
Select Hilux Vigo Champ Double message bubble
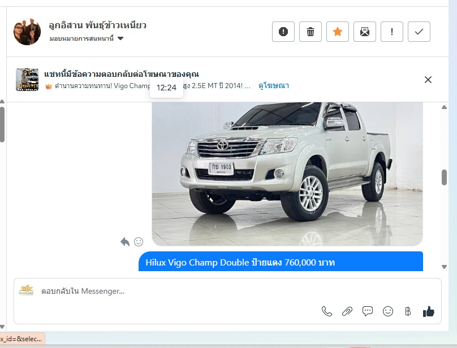pos(281,262)
